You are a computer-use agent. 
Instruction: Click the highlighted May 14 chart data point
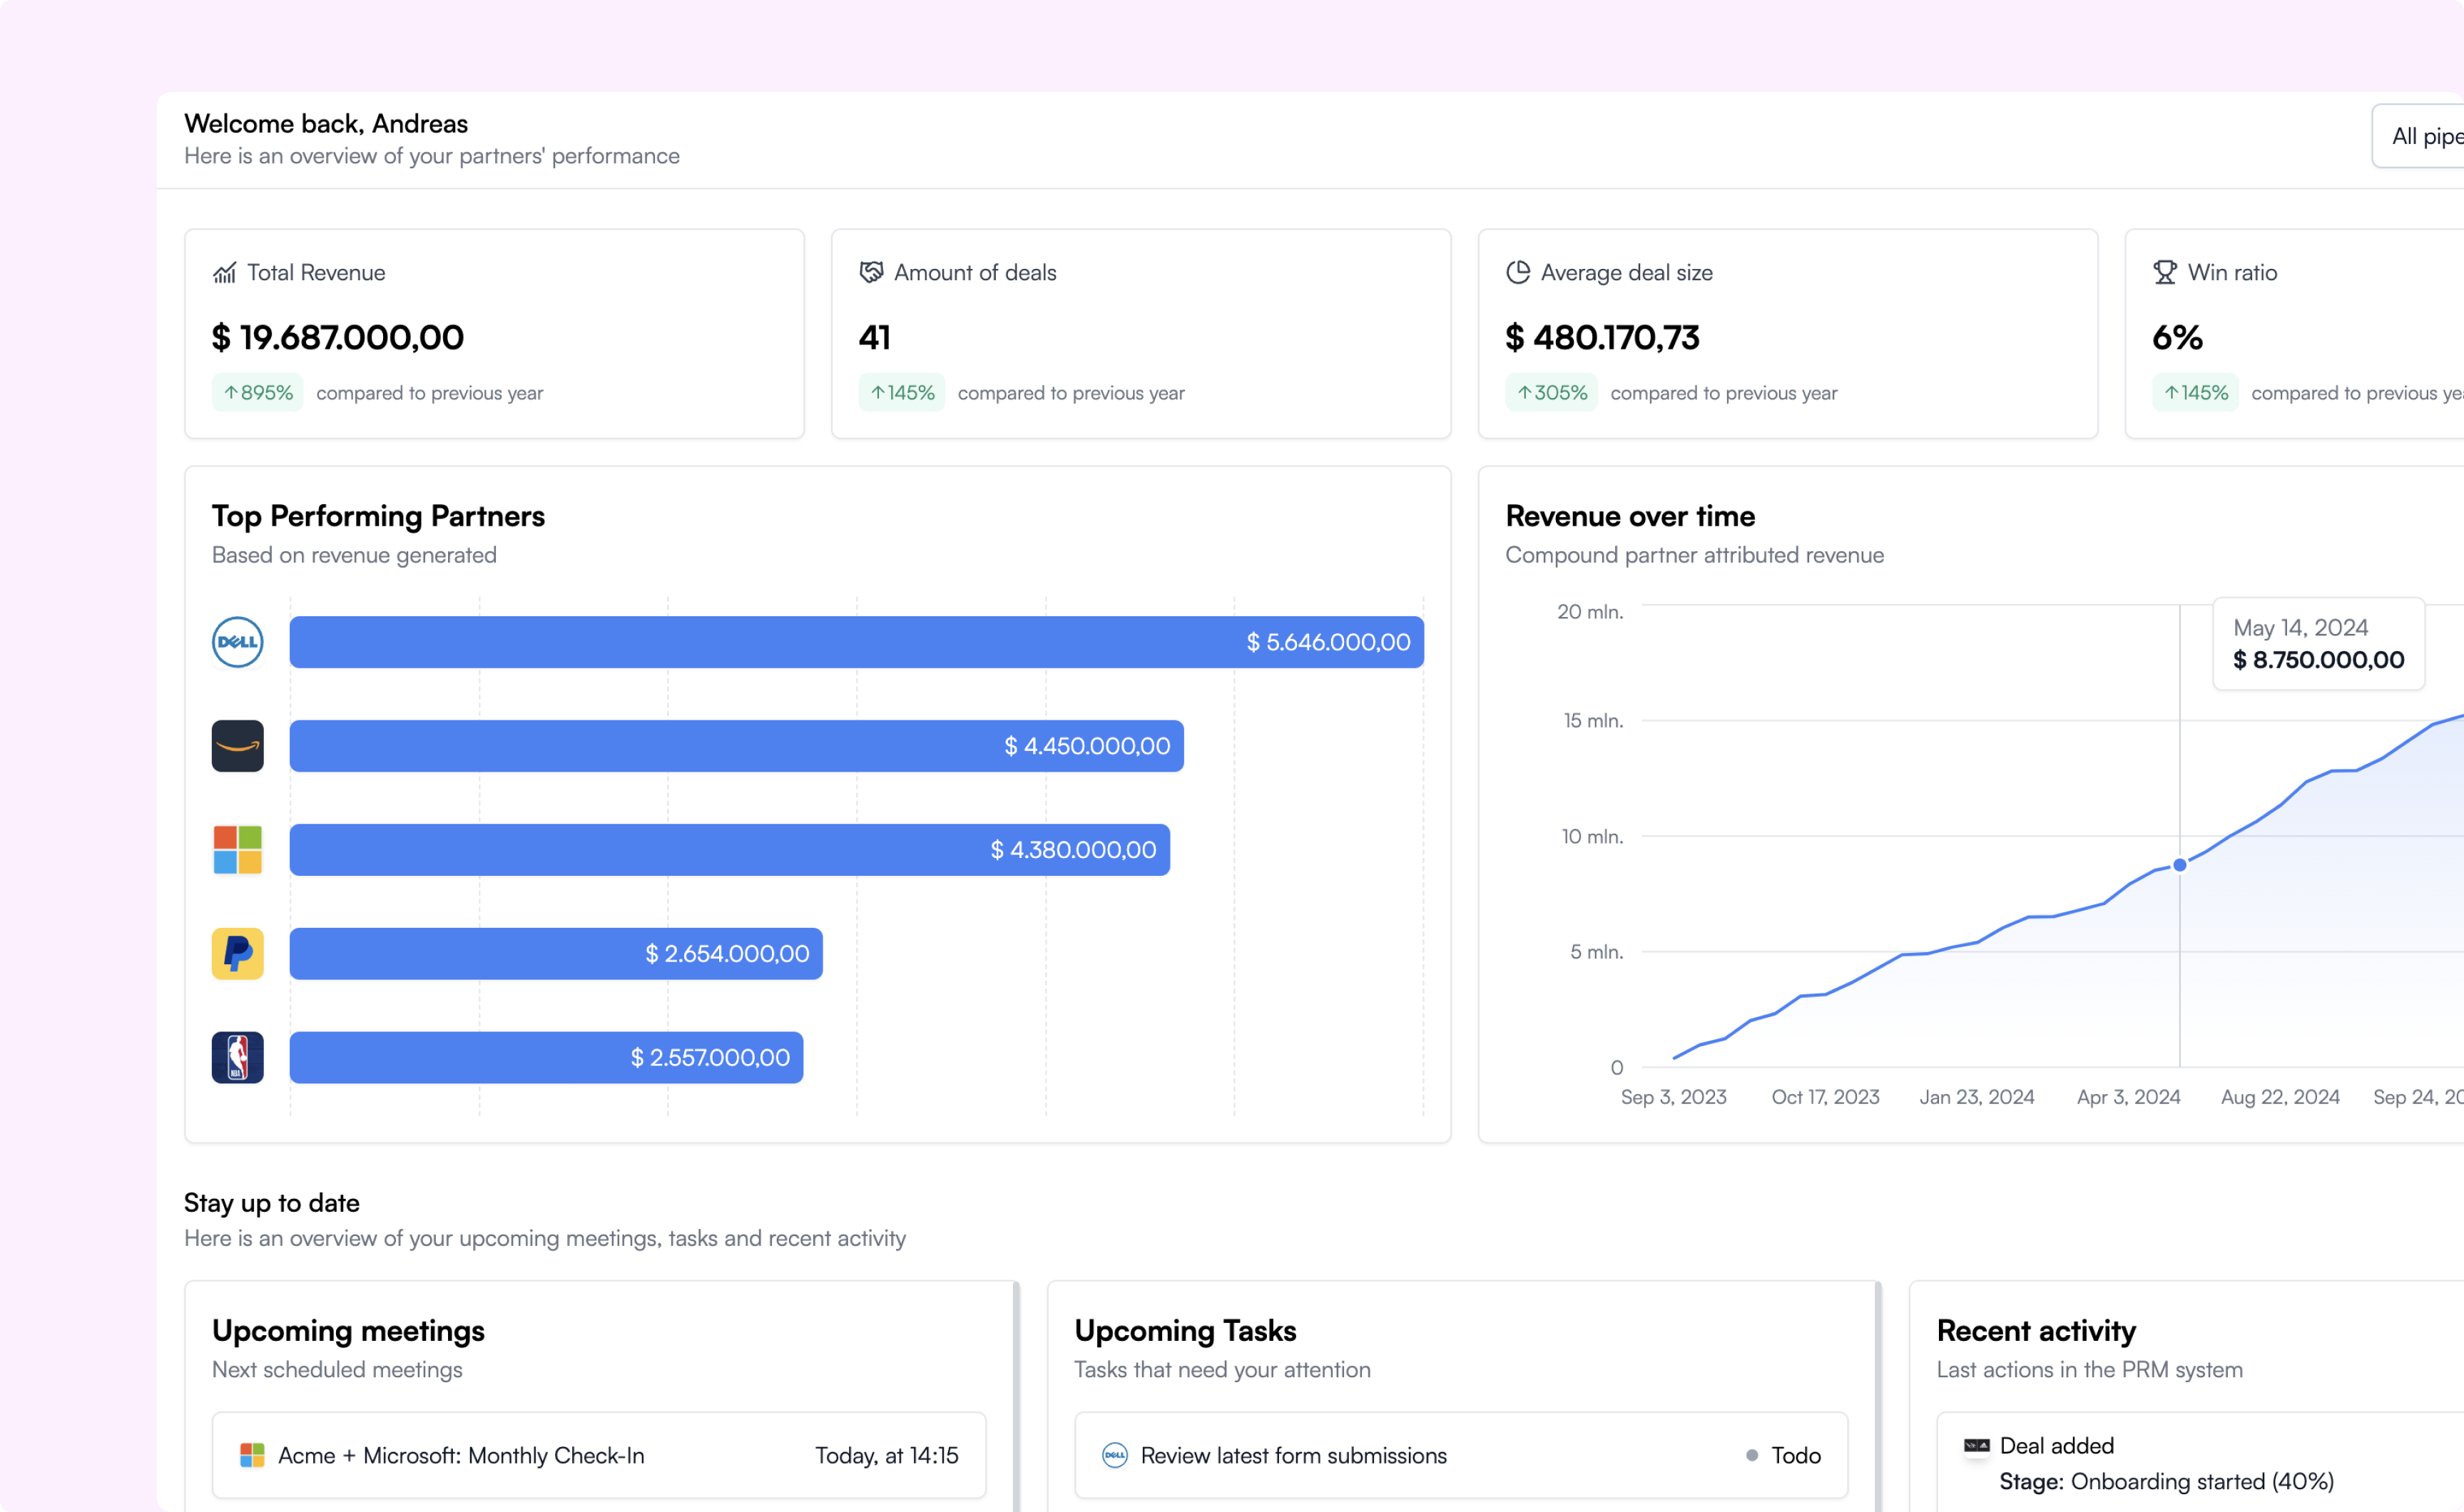(x=2180, y=866)
